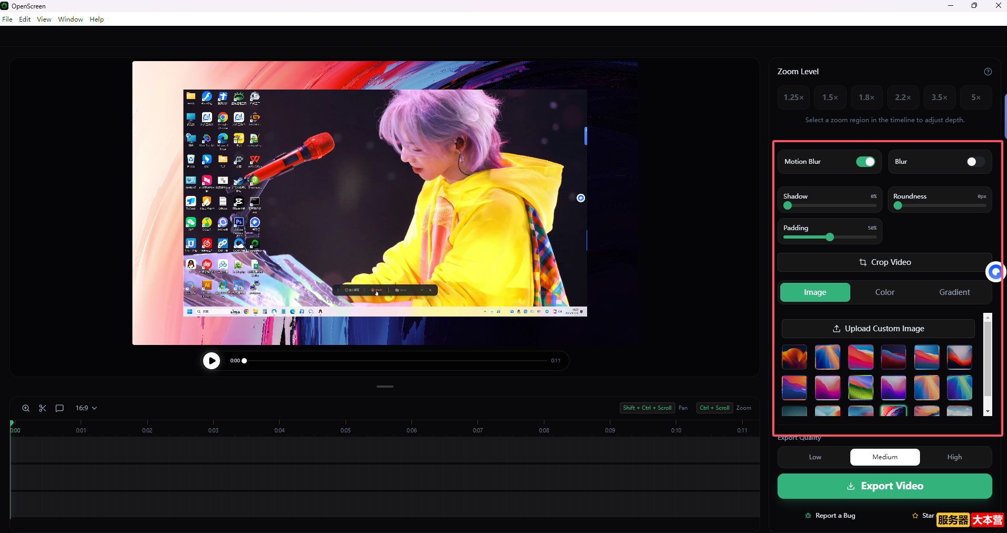
Task: Click the bug icon next to Report a Bug
Action: pyautogui.click(x=807, y=516)
